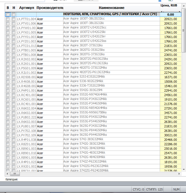
Task: Click the Н column header
Action: 14,8
